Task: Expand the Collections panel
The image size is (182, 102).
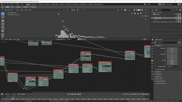Action: 158,74
